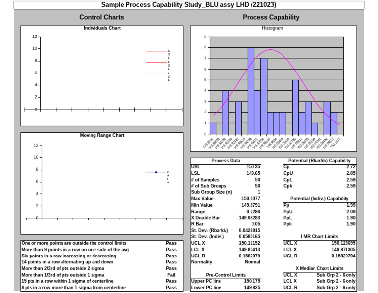Click the Histogram chart title

click(272, 28)
